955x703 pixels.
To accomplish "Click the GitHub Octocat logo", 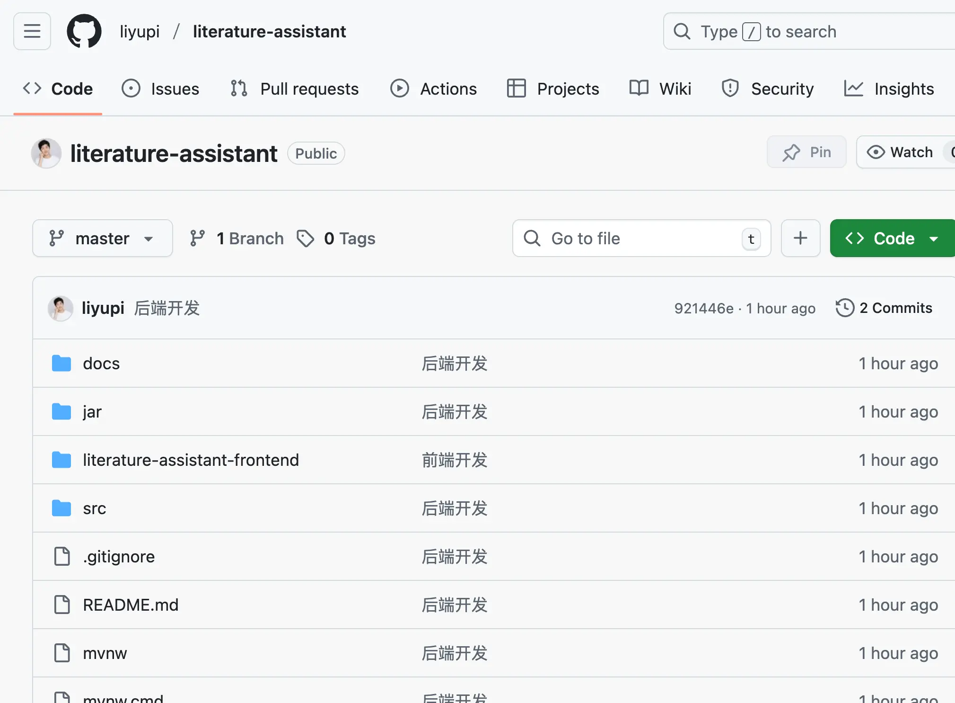I will [x=84, y=31].
